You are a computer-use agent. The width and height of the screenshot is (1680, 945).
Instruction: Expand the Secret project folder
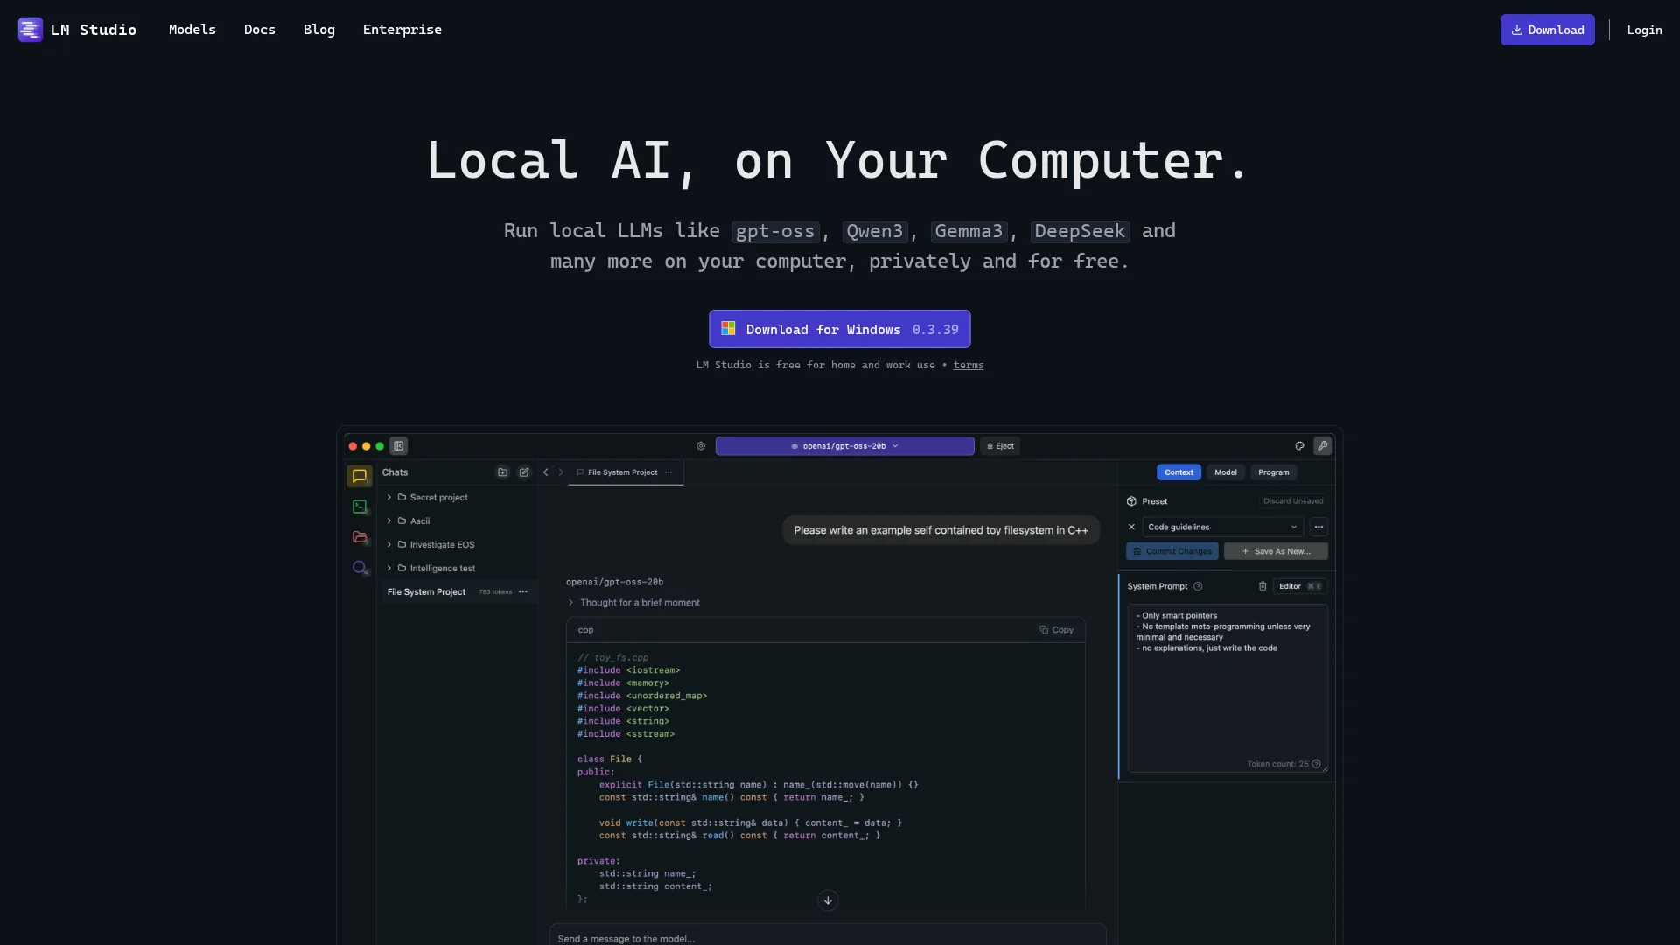pyautogui.click(x=389, y=497)
